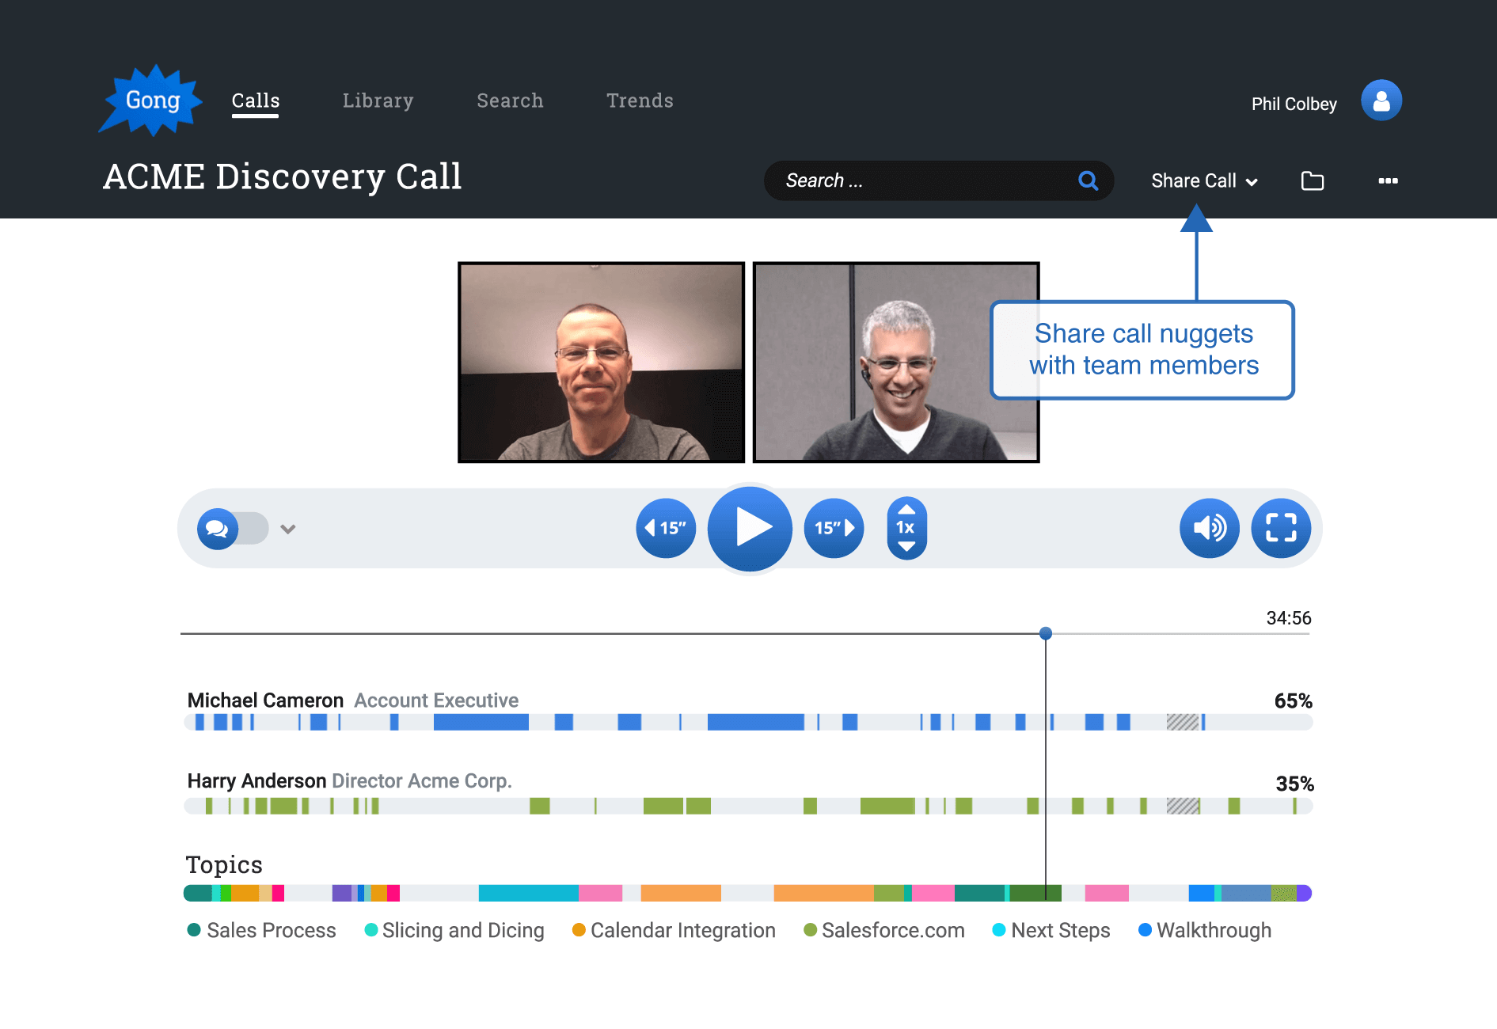Click the Account Executive role label
1497x1029 pixels.
click(436, 701)
